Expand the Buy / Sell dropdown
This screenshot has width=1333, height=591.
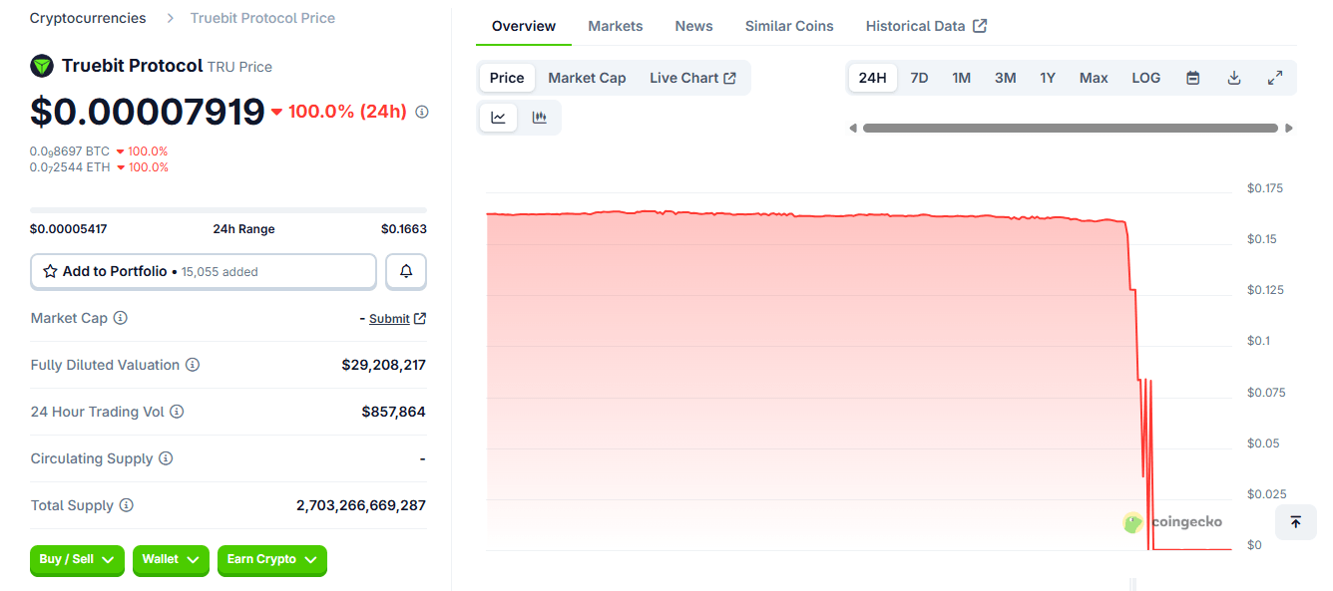(77, 560)
